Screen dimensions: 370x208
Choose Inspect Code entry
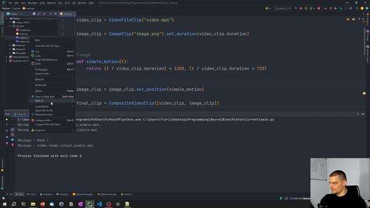tap(52, 73)
